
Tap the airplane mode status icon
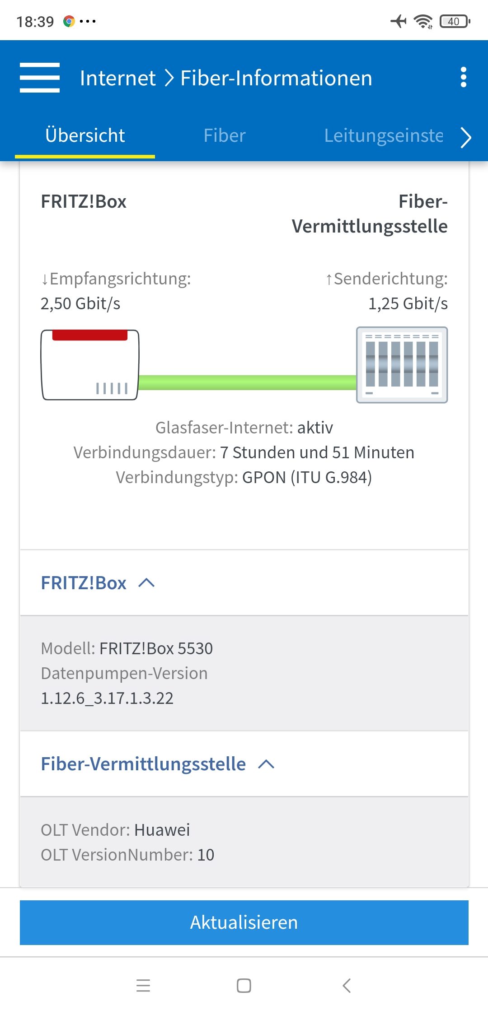(399, 21)
